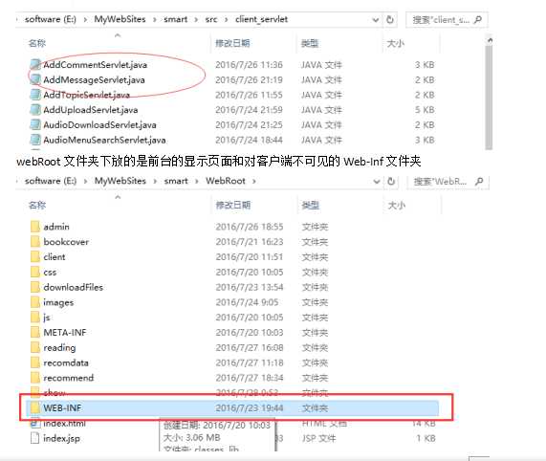Select the admin folder name
The height and width of the screenshot is (461, 546).
point(56,227)
